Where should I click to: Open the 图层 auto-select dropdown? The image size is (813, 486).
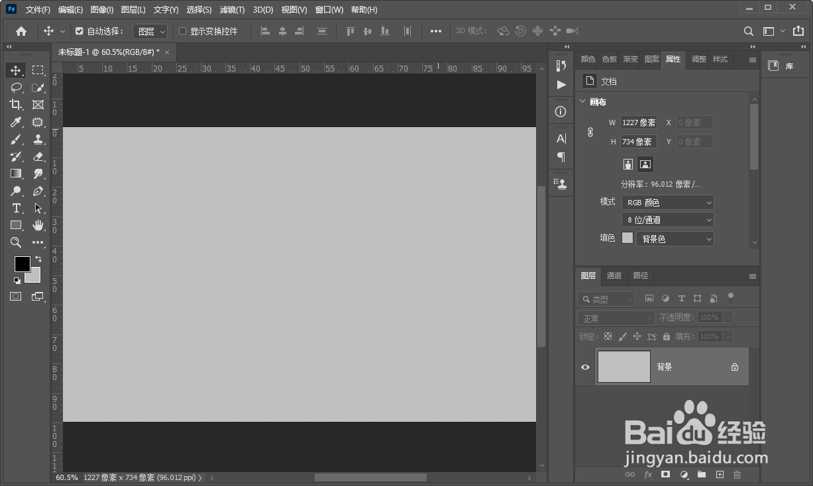coord(150,31)
